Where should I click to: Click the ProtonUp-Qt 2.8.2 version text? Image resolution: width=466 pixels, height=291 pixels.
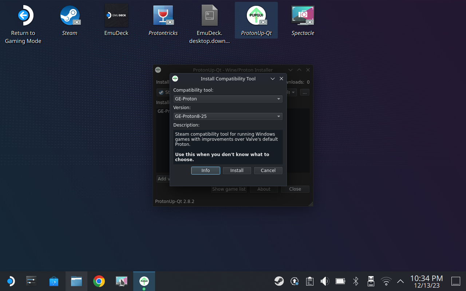(175, 202)
